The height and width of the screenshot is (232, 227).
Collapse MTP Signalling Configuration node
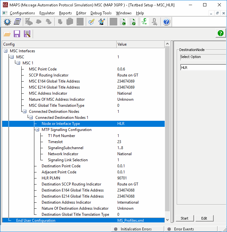pyautogui.click(x=37, y=130)
